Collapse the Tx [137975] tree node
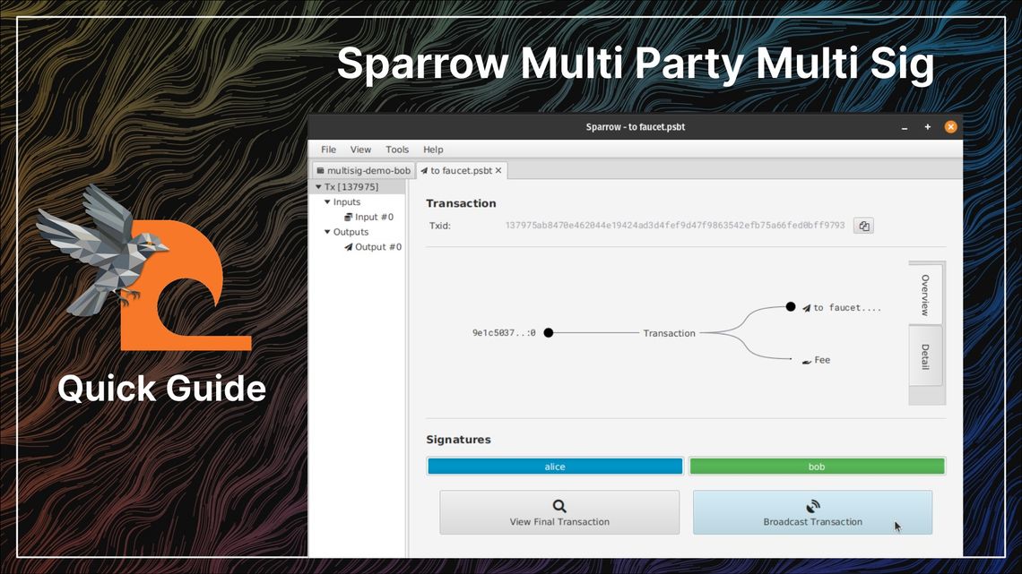This screenshot has height=574, width=1022. (318, 187)
